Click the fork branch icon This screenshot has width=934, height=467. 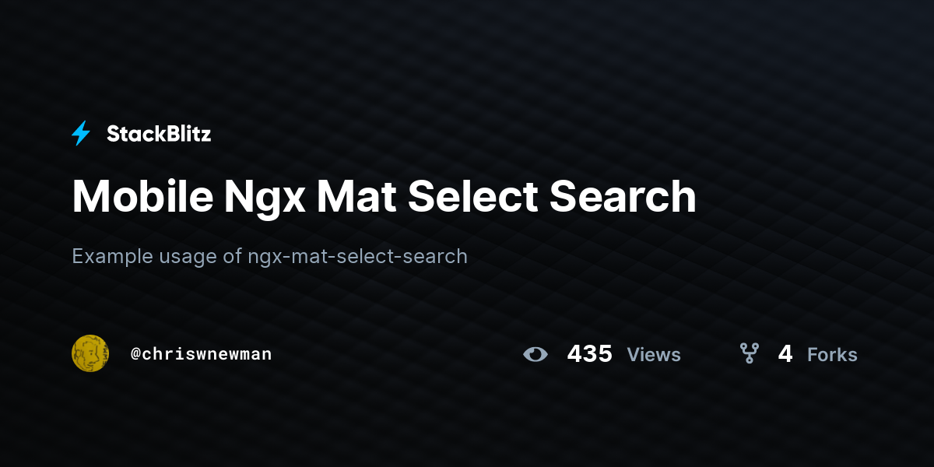pyautogui.click(x=749, y=354)
